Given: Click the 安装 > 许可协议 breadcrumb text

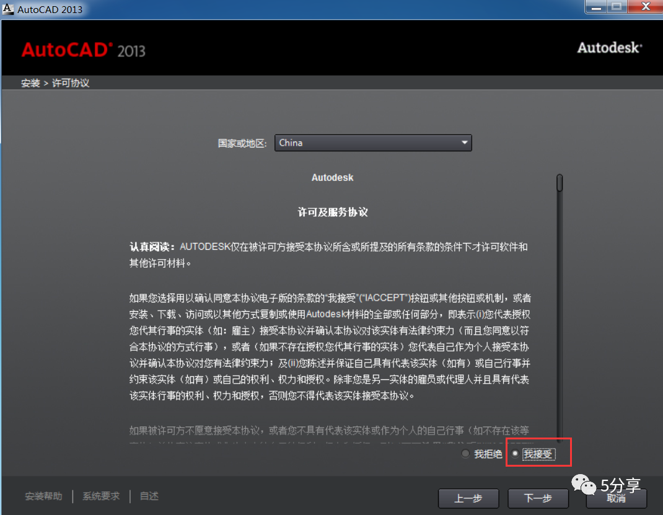Looking at the screenshot, I should click(55, 83).
